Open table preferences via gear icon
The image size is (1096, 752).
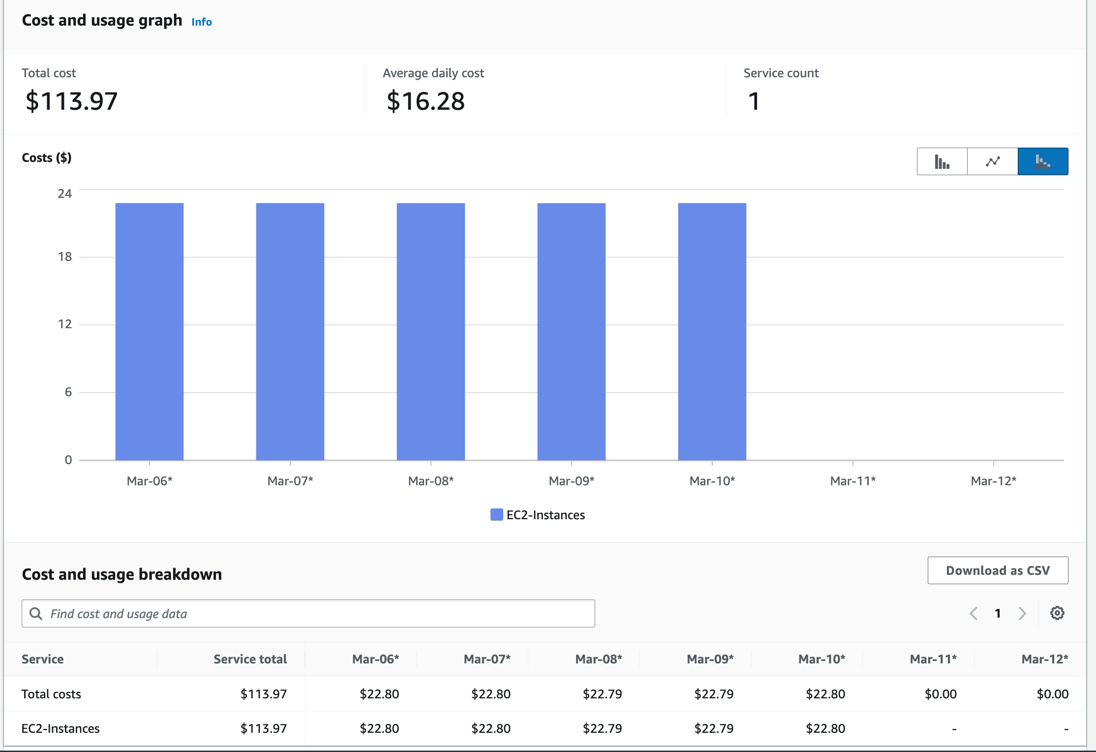(1057, 613)
